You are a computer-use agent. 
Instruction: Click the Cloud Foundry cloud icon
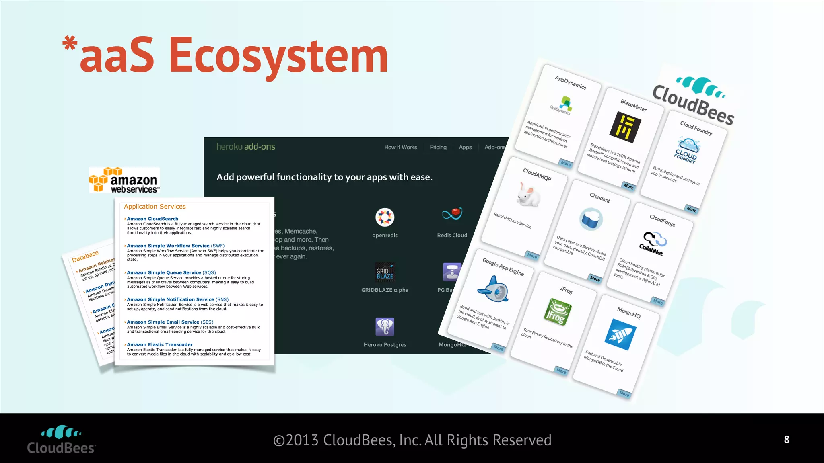688,150
